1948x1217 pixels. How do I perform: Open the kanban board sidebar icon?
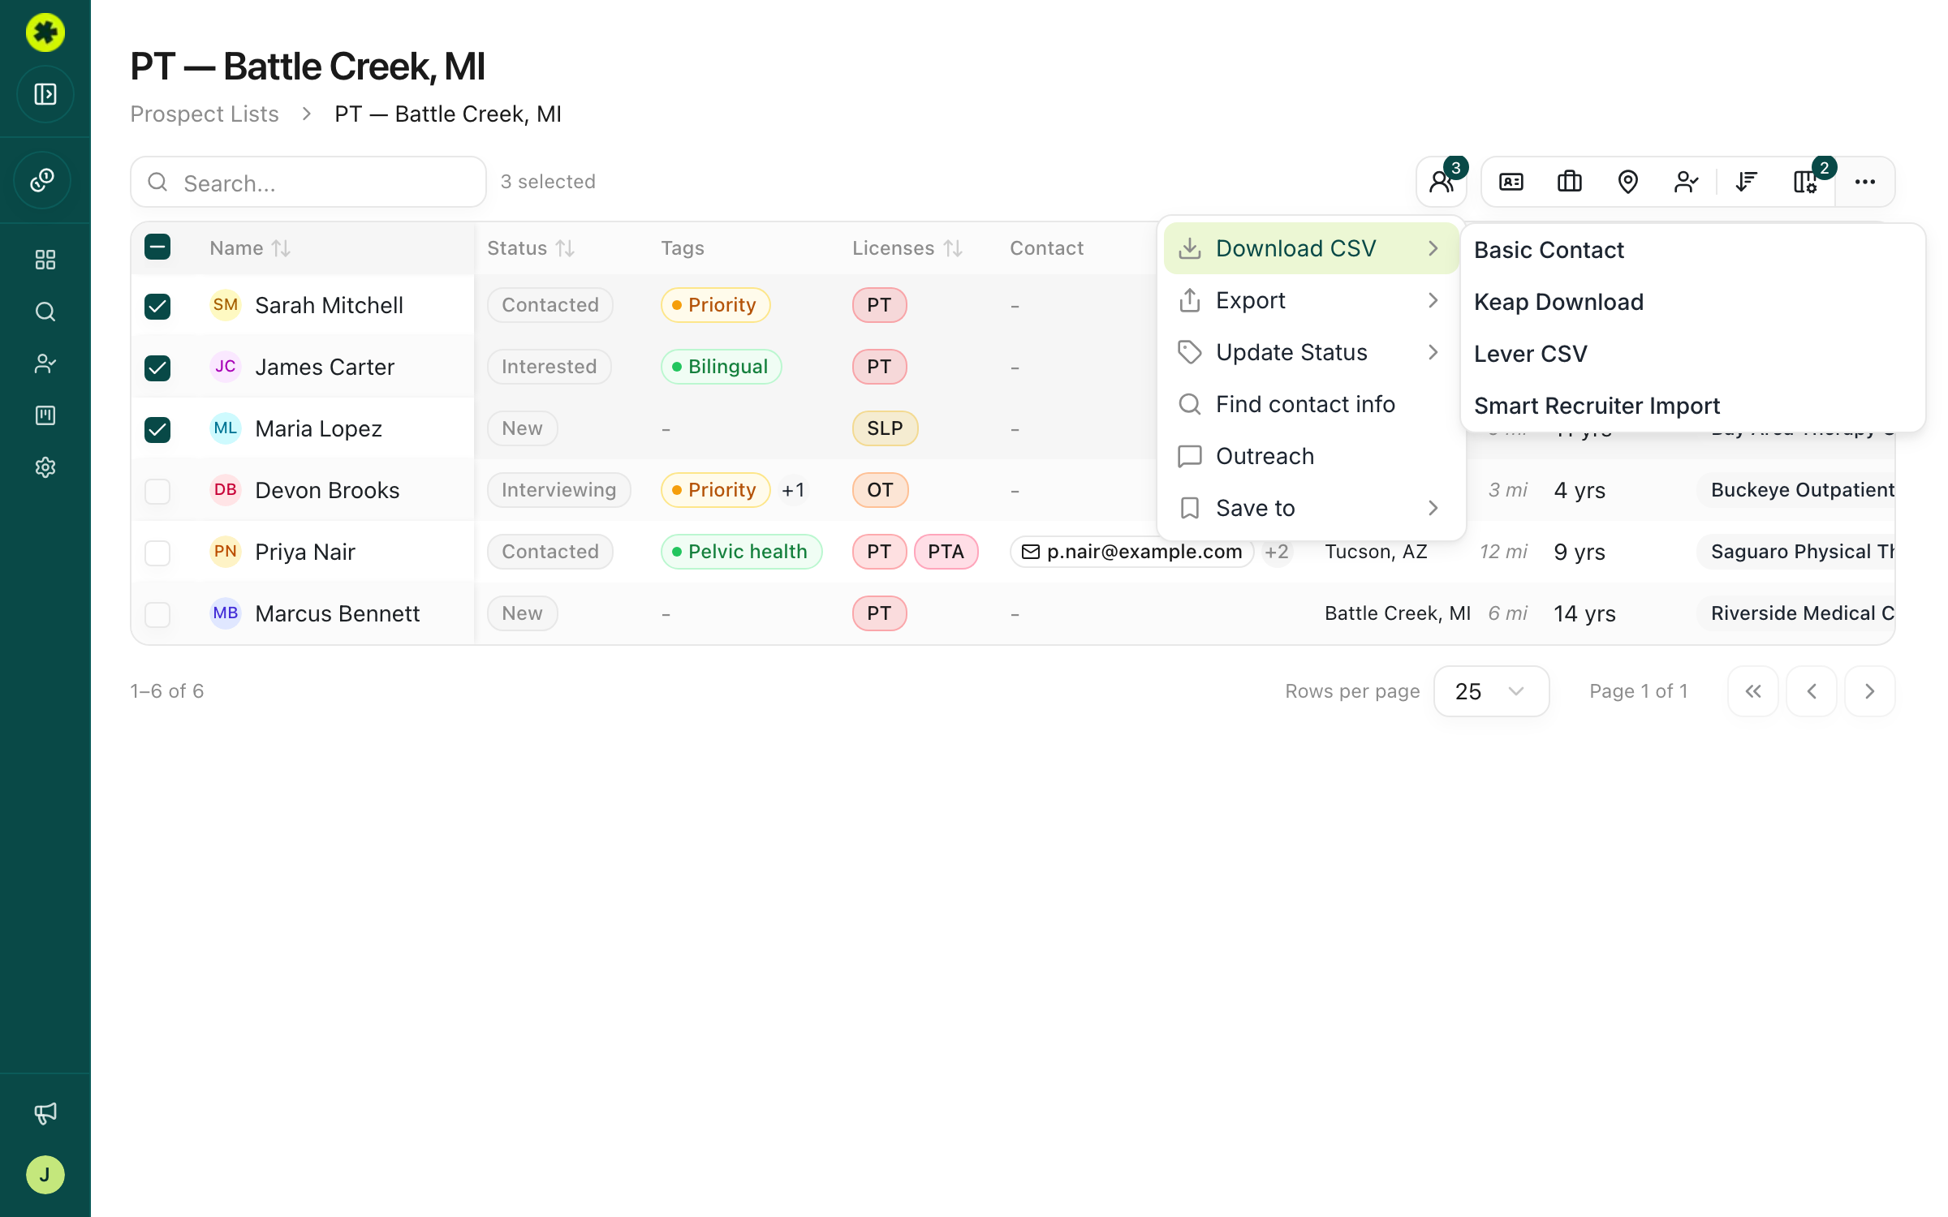coord(45,415)
